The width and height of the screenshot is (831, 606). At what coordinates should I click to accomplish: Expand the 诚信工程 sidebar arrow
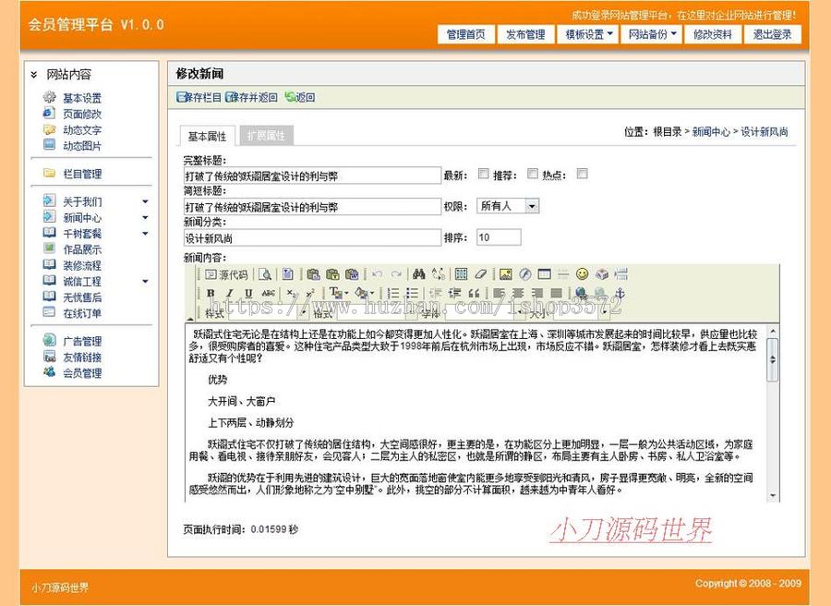point(145,281)
